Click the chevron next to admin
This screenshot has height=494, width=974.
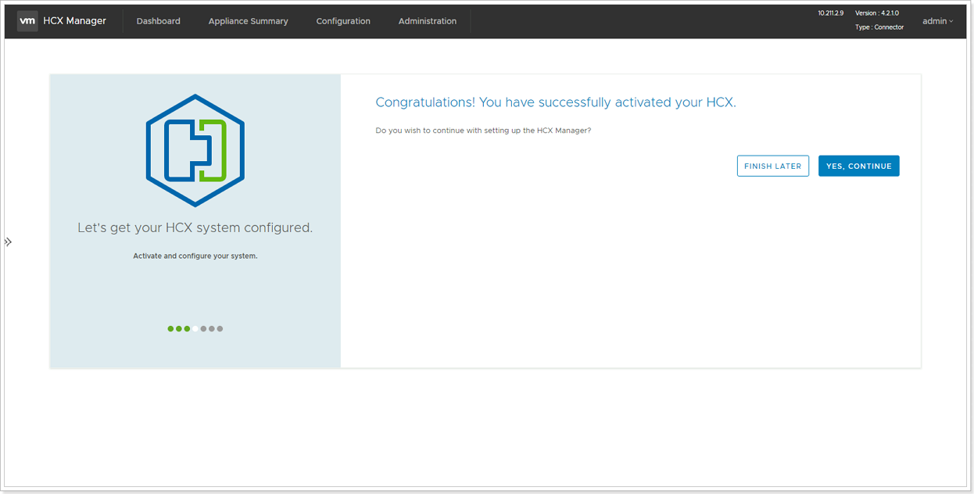(951, 22)
